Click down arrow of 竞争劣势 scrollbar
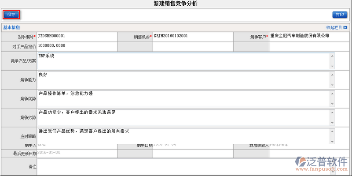This screenshot has height=176, width=352. (332, 123)
